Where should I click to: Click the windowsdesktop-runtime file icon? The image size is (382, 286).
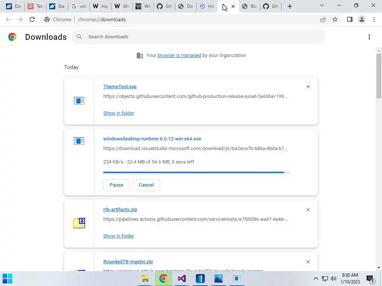point(79,141)
